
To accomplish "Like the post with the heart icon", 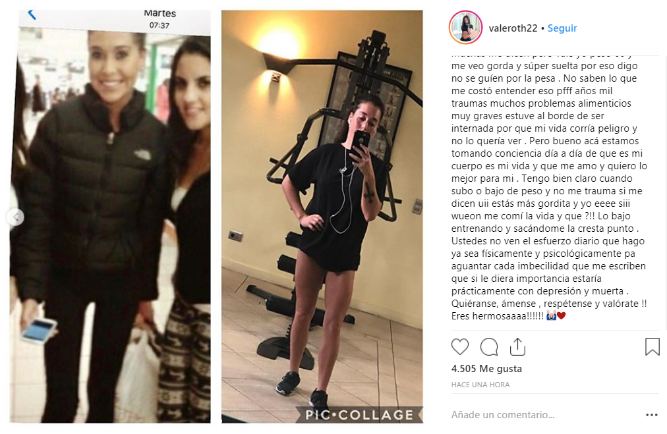I will point(460,347).
